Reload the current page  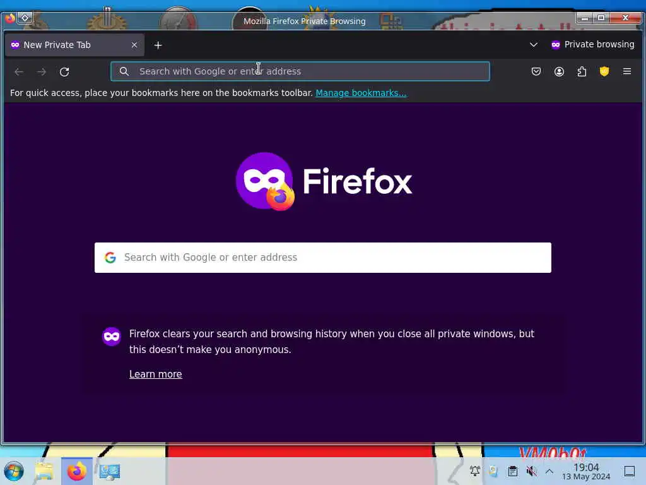pos(64,72)
